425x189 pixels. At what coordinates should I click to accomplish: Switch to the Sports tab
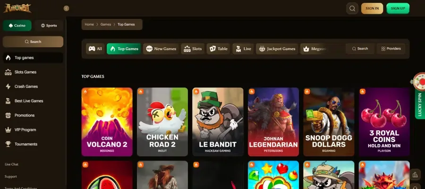(x=49, y=26)
